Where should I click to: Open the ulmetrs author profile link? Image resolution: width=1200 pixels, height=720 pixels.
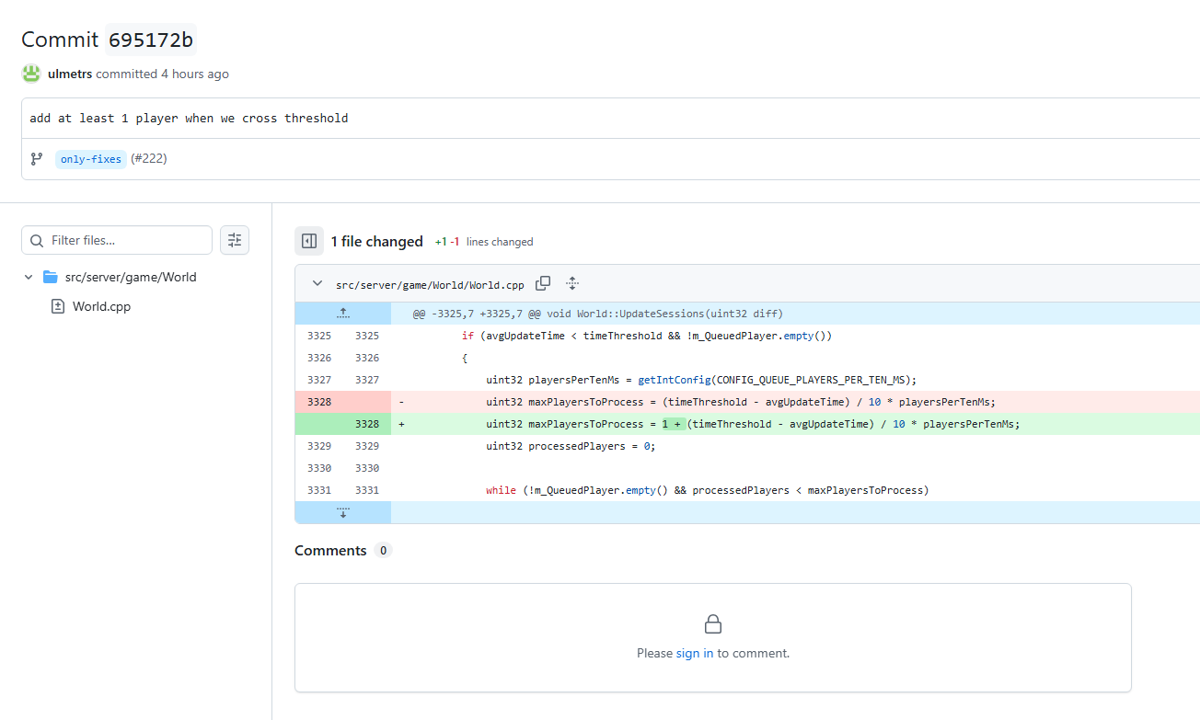70,74
